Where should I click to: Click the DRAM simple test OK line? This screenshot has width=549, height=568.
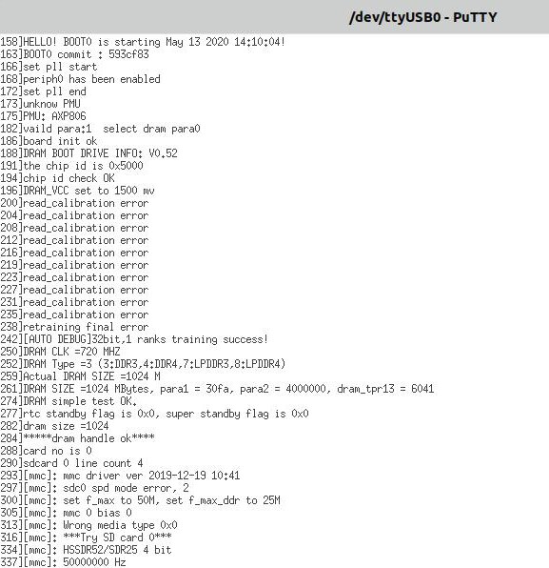coord(69,401)
